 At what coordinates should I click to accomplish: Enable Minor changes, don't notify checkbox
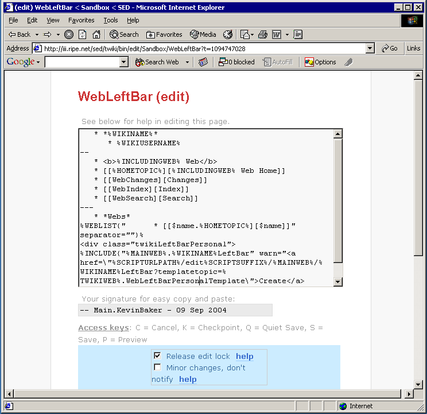click(158, 367)
